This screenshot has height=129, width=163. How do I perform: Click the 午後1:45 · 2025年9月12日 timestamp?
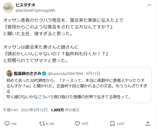(x=25, y=110)
